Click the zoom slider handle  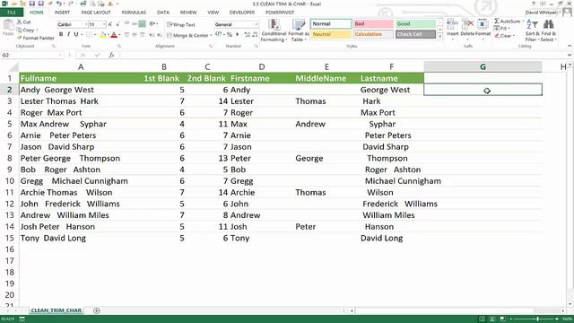(537, 319)
